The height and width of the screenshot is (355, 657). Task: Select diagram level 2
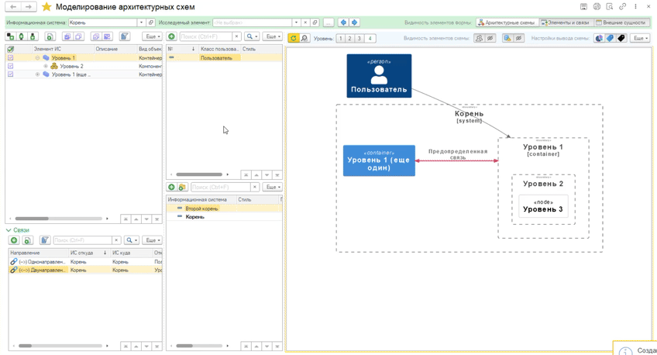[x=350, y=38]
